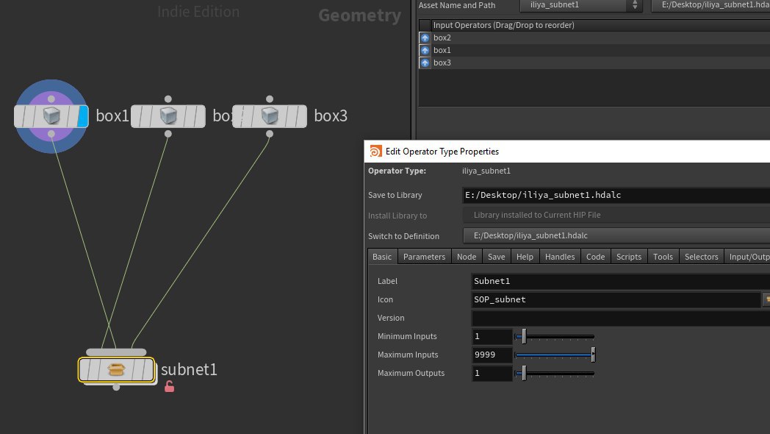Image resolution: width=770 pixels, height=434 pixels.
Task: Switch to the Basic tab
Action: click(382, 257)
